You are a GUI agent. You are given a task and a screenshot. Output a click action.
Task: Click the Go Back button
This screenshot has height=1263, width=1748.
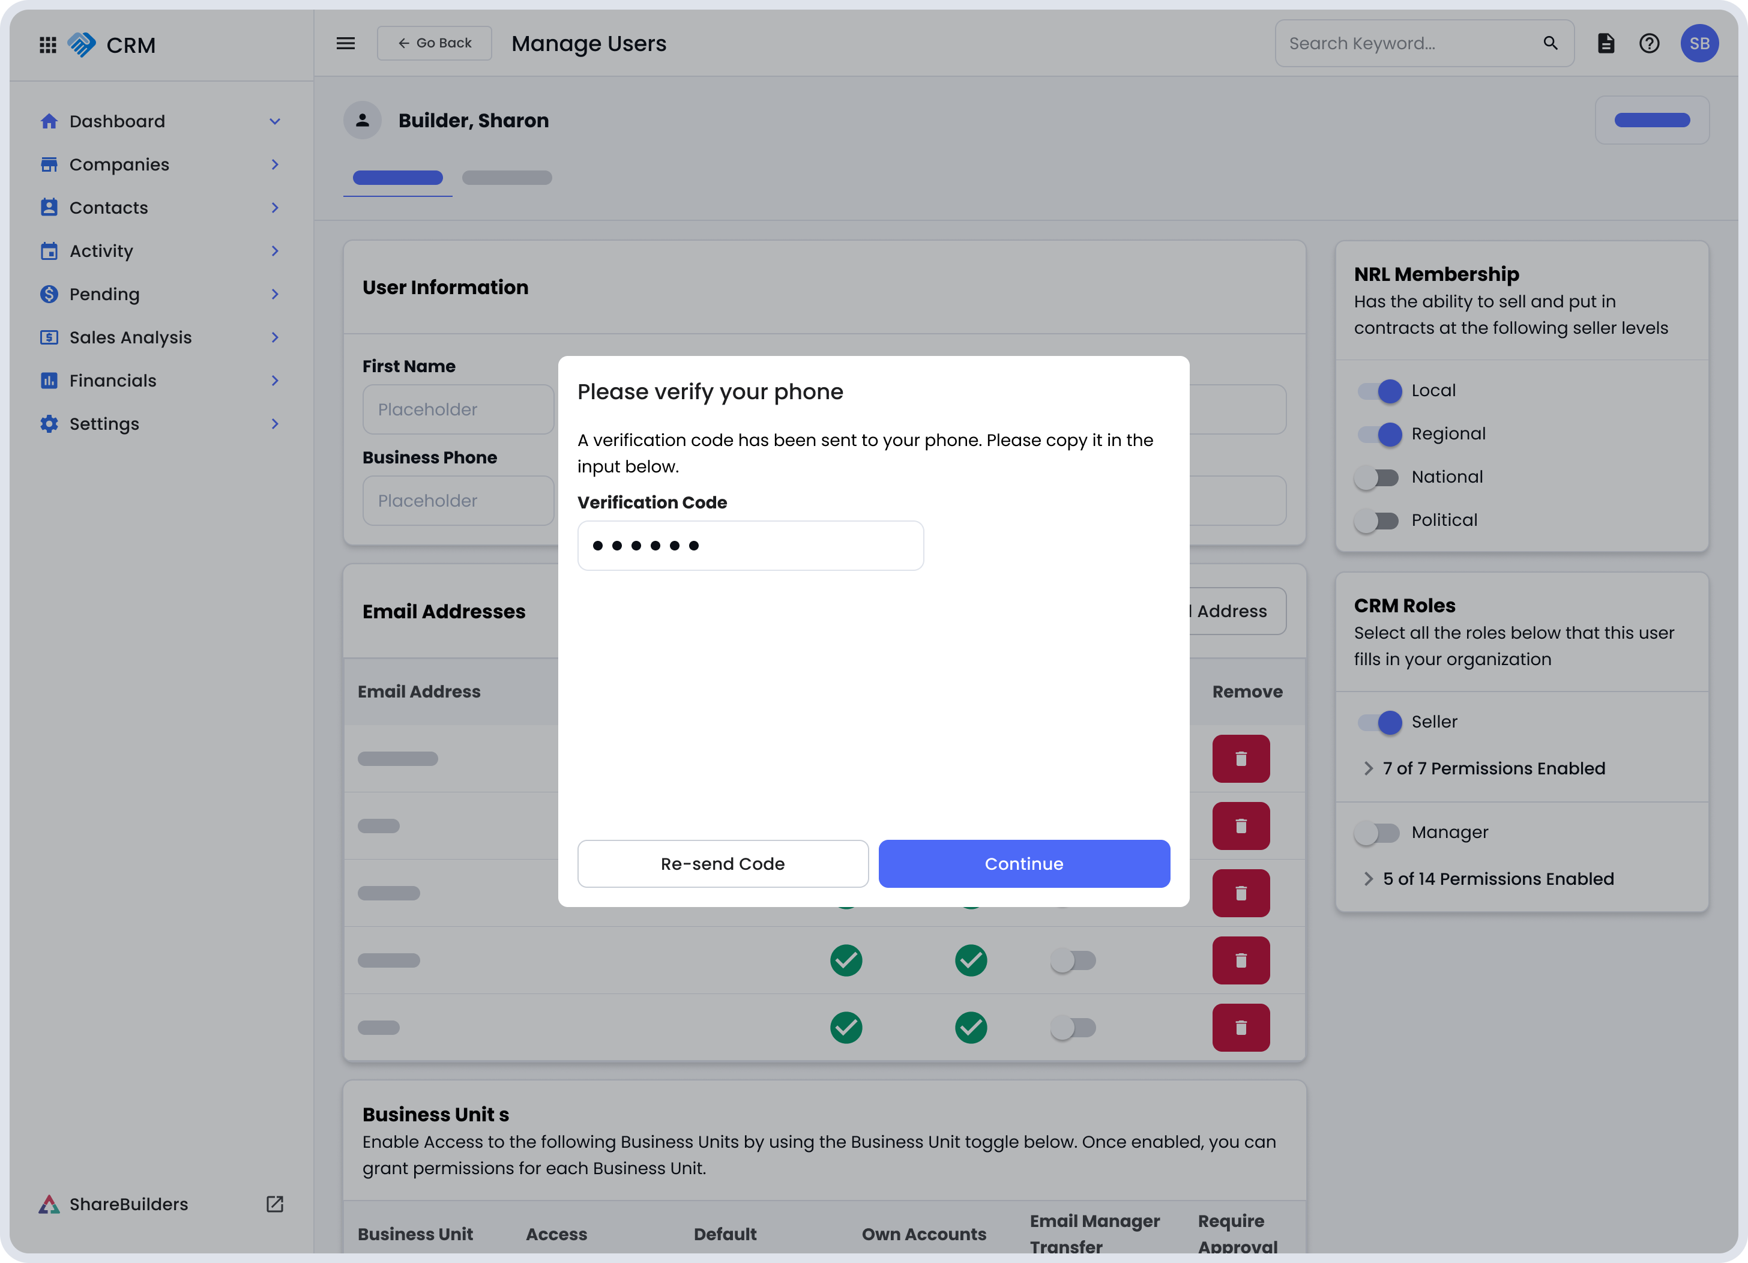point(435,43)
